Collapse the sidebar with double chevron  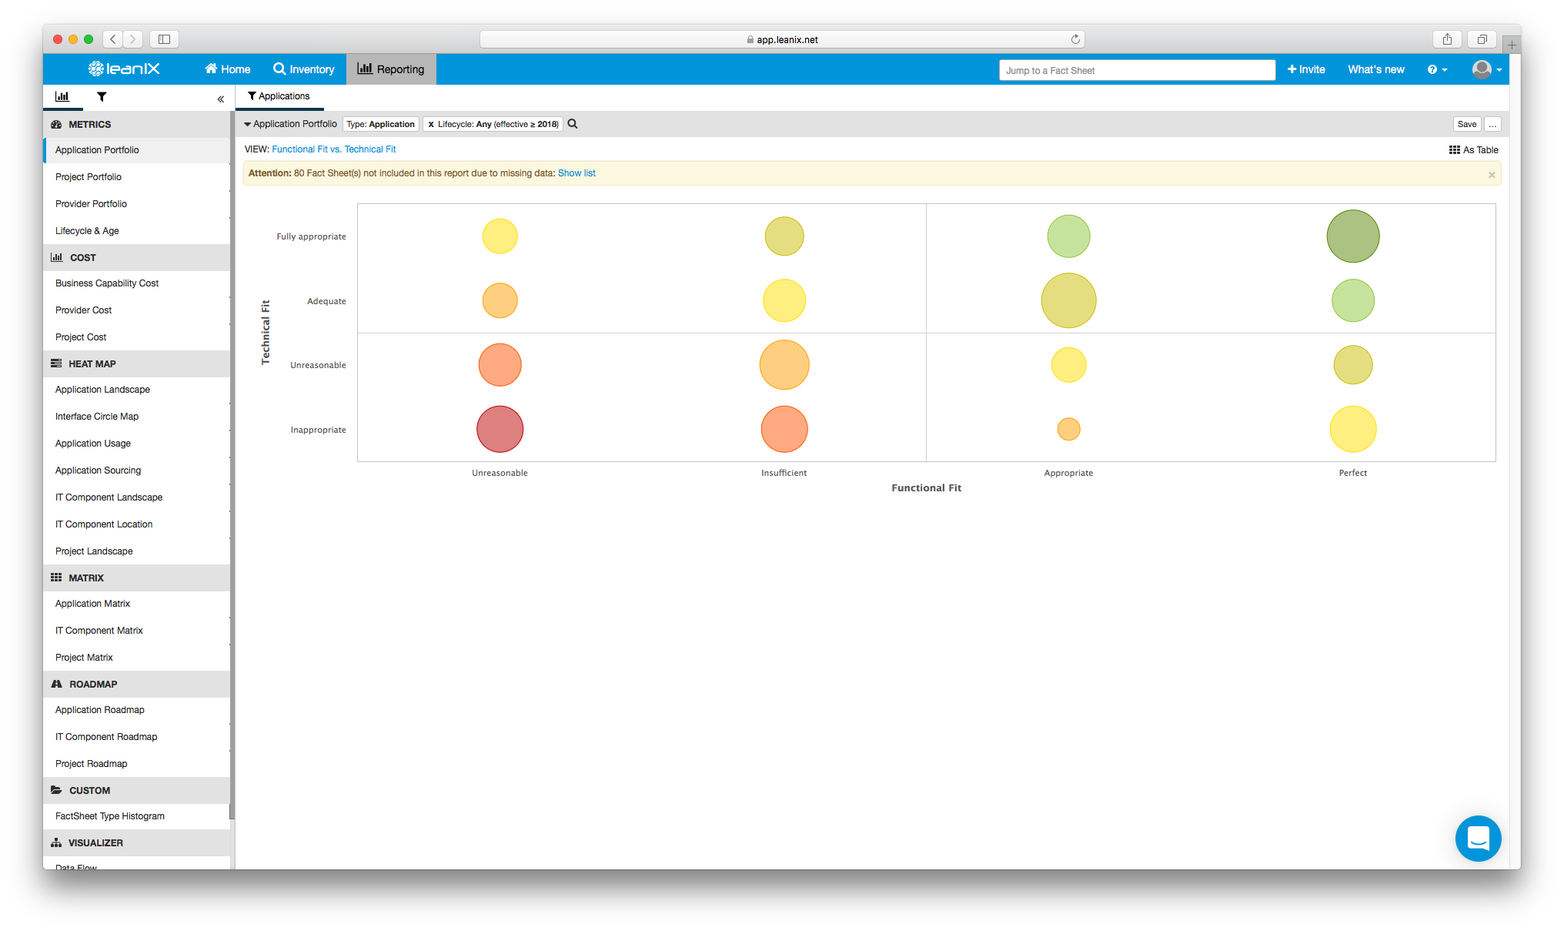[x=221, y=99]
